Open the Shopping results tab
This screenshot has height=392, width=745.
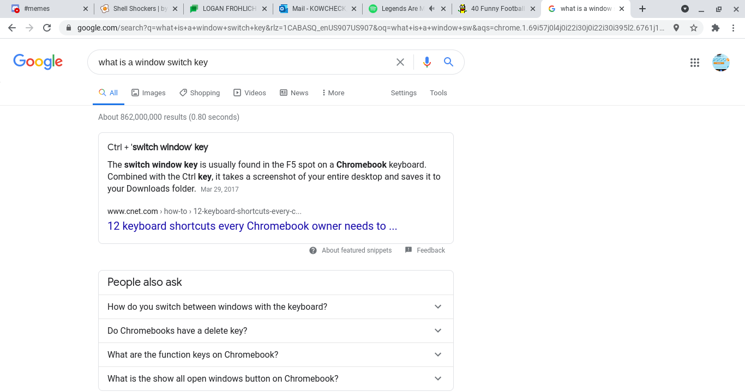pos(200,93)
